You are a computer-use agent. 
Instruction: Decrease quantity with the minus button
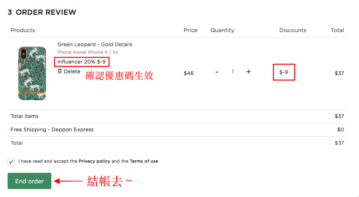[217, 72]
